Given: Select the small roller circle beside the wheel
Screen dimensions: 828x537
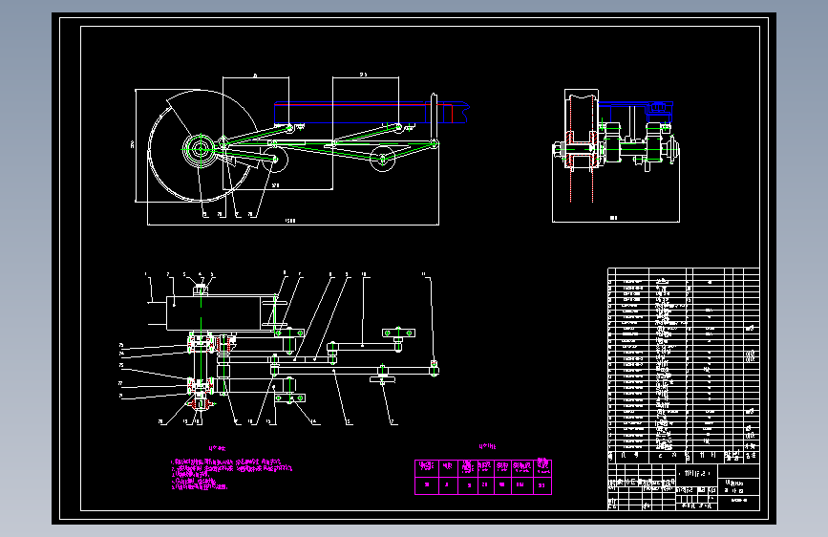Looking at the screenshot, I should pos(275,159).
